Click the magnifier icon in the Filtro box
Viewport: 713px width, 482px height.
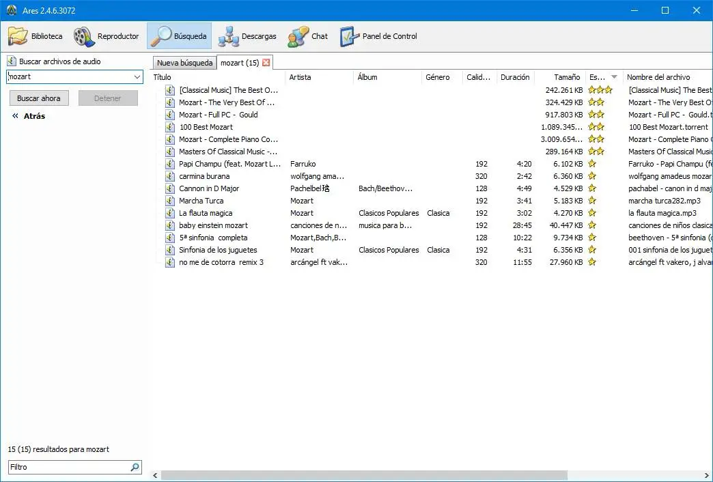135,467
